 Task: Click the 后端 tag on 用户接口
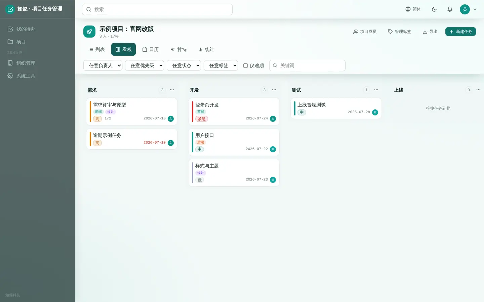point(201,142)
